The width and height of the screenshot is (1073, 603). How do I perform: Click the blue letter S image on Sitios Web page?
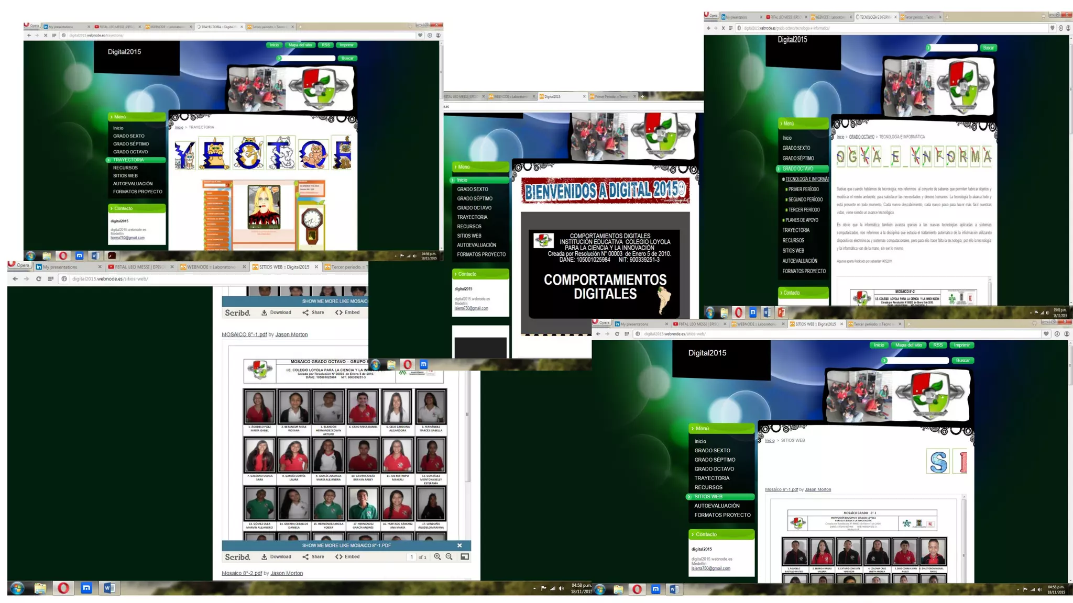click(x=938, y=462)
